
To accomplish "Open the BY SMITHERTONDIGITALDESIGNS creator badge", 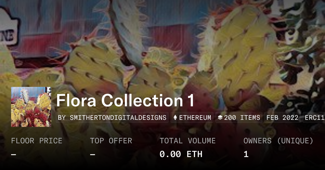I will [x=112, y=118].
